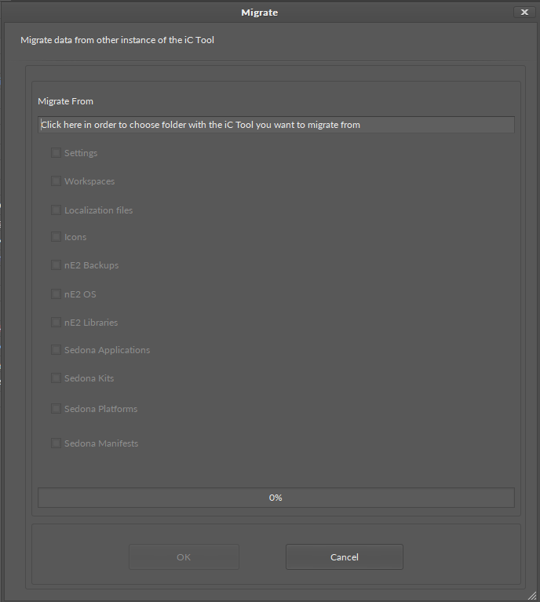The height and width of the screenshot is (602, 540).
Task: Tick the Workspaces checkbox
Action: pyautogui.click(x=56, y=181)
